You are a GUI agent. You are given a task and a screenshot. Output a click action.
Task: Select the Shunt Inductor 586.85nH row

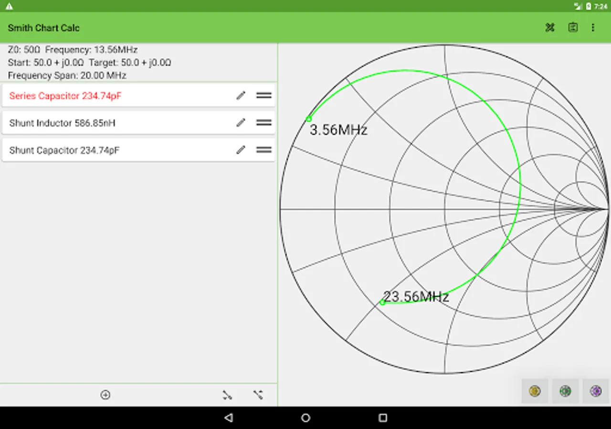138,123
